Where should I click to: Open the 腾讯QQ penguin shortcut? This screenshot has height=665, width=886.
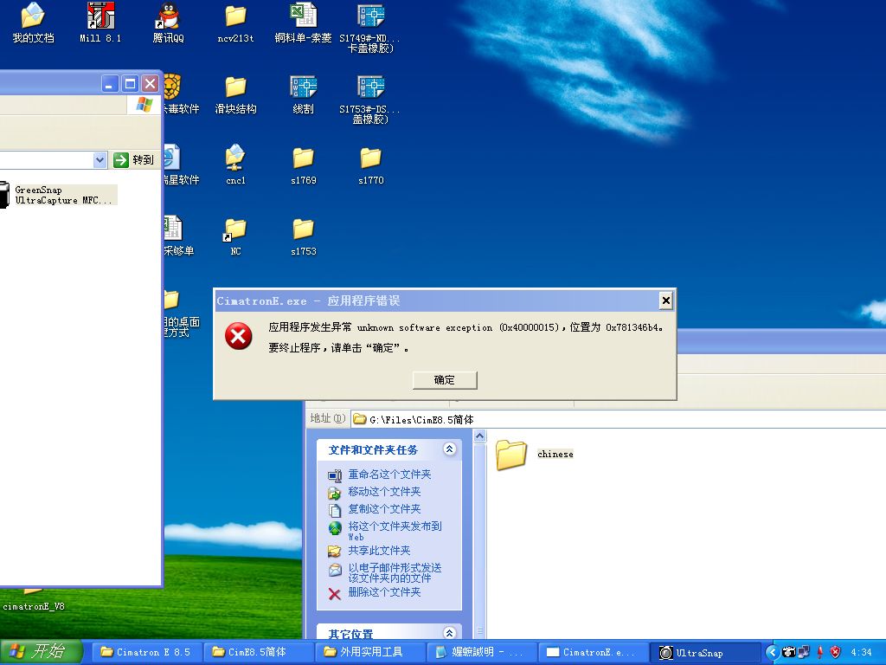tap(168, 23)
